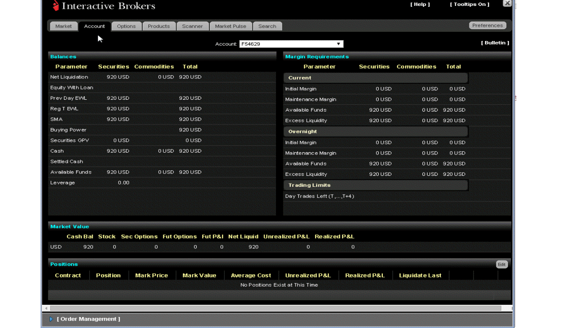Open the Market Pulse tab
The width and height of the screenshot is (584, 328).
pyautogui.click(x=230, y=26)
